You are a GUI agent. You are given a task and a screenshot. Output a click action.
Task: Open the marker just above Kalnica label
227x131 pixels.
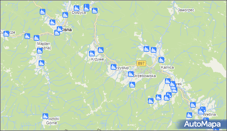click(161, 59)
